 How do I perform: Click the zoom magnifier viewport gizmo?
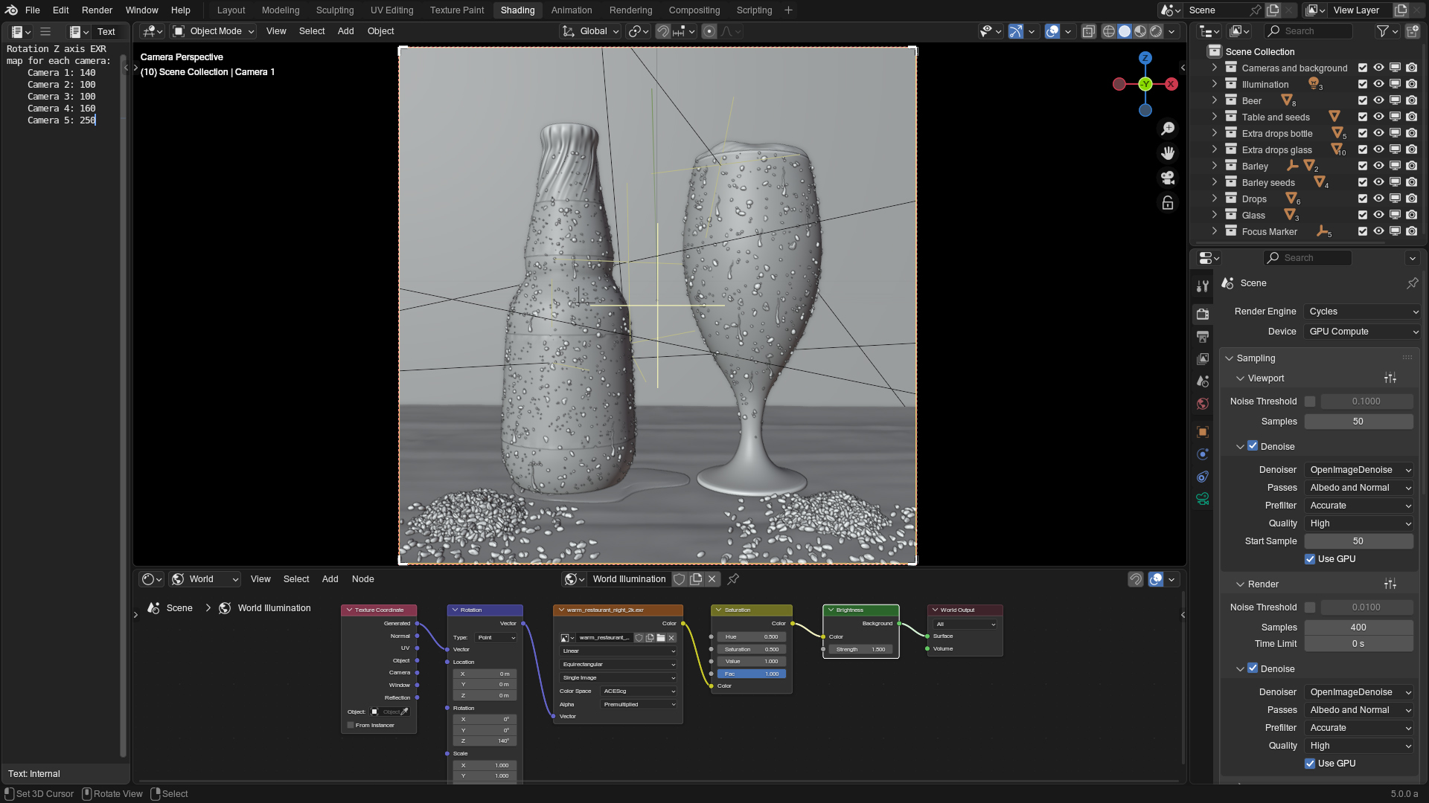pyautogui.click(x=1168, y=129)
